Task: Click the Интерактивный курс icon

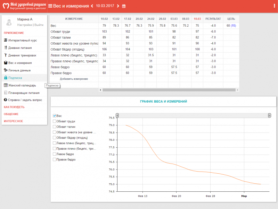Action: coord(6,40)
